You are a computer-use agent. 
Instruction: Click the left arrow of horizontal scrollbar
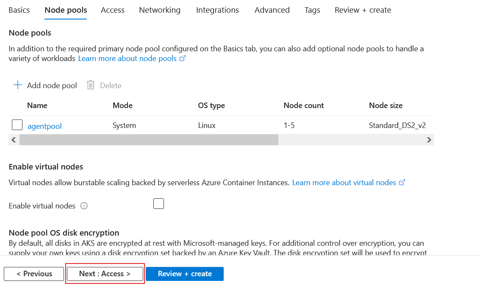point(14,140)
